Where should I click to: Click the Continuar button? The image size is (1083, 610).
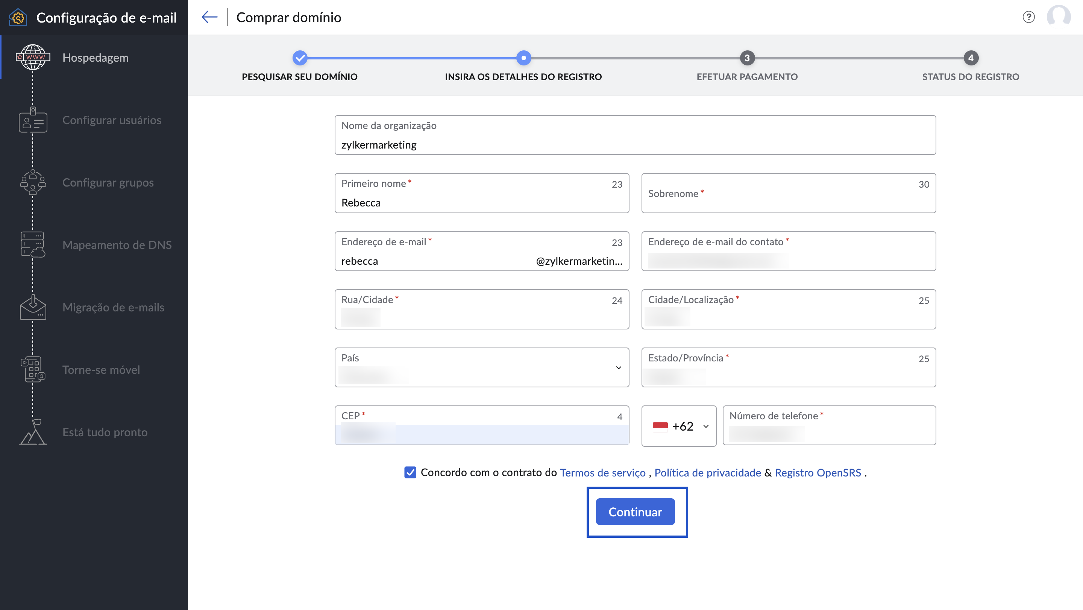point(635,511)
